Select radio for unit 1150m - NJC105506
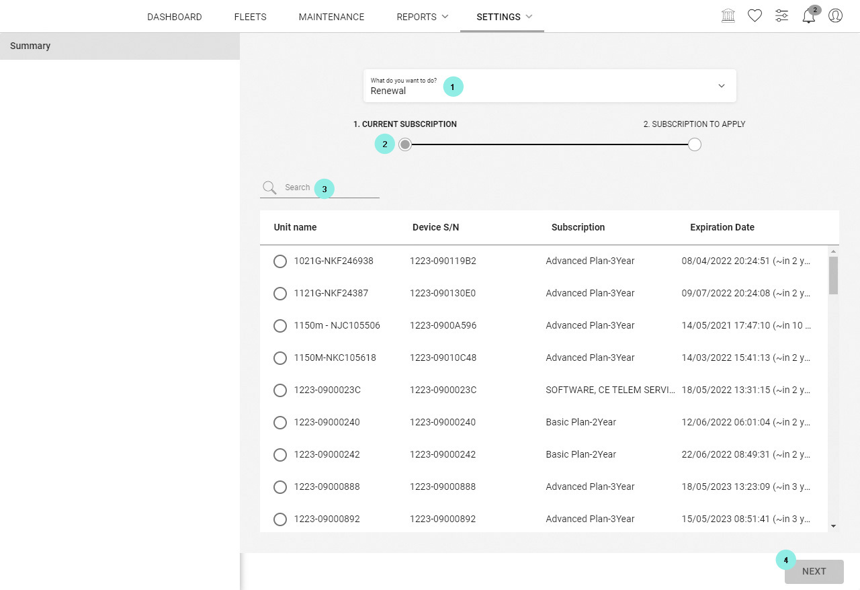Image resolution: width=860 pixels, height=590 pixels. pyautogui.click(x=280, y=326)
